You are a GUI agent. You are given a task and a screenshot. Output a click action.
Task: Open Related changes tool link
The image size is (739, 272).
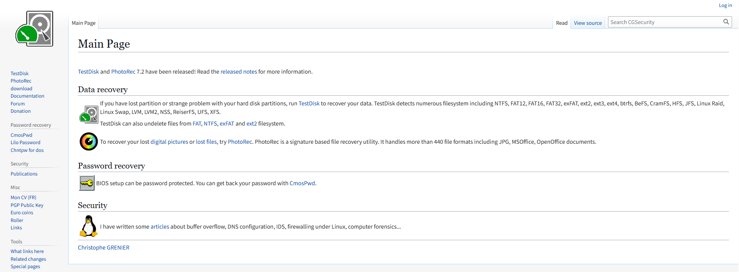click(28, 259)
